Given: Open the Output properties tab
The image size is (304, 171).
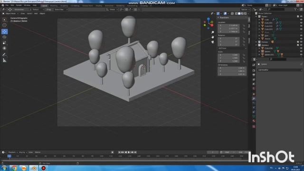Looking at the screenshot, I should click(254, 75).
